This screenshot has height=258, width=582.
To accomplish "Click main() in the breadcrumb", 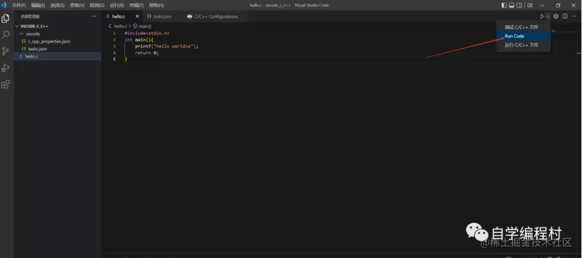I will [145, 26].
